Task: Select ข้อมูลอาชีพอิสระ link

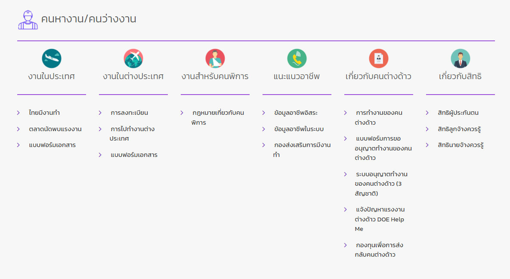Action: [296, 113]
